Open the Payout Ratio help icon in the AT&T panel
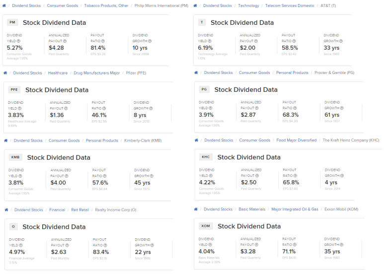The image size is (384, 275). tap(294, 41)
